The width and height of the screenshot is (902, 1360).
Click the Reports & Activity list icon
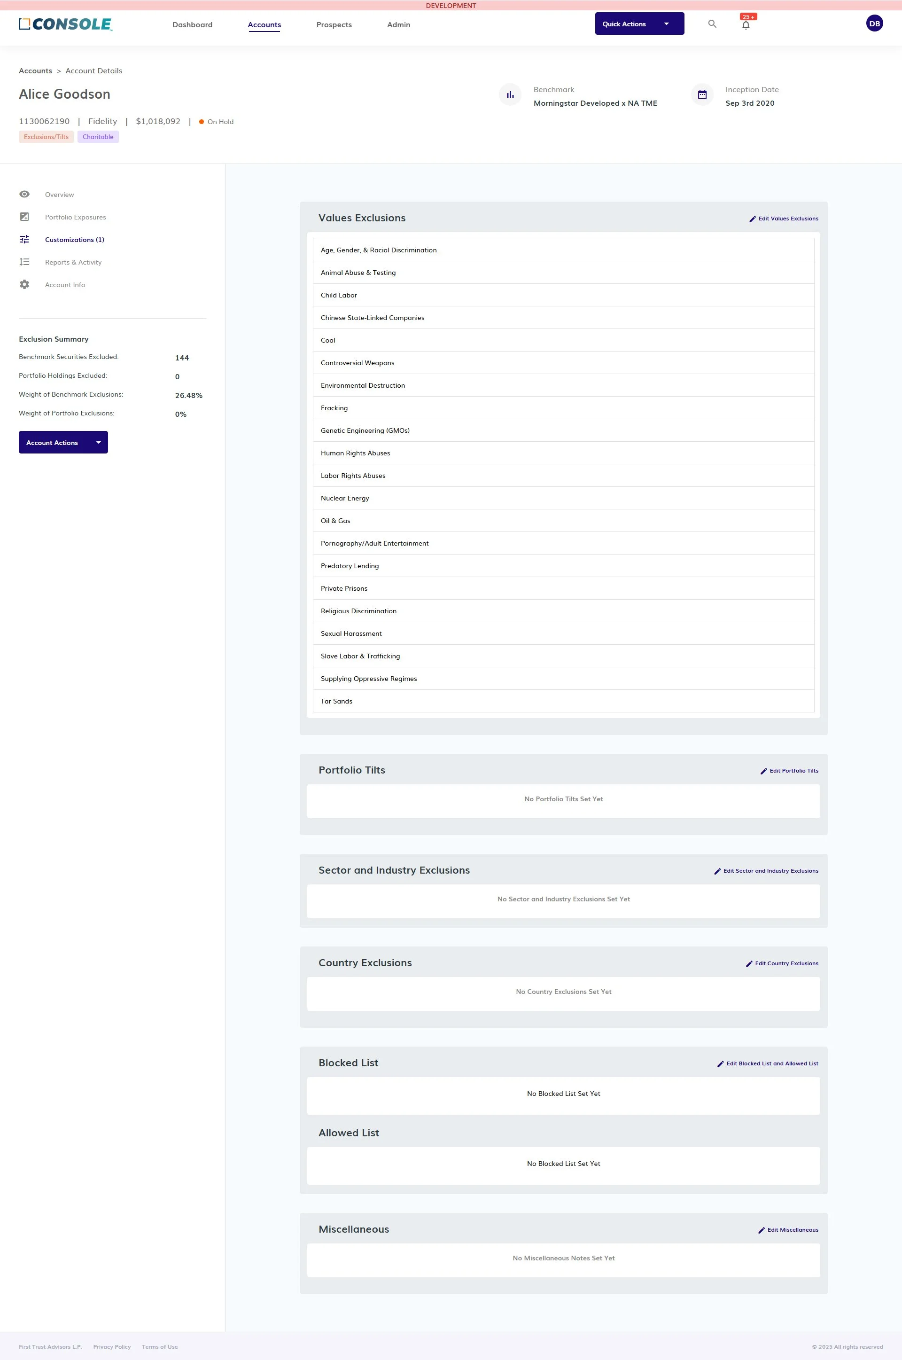click(x=24, y=262)
